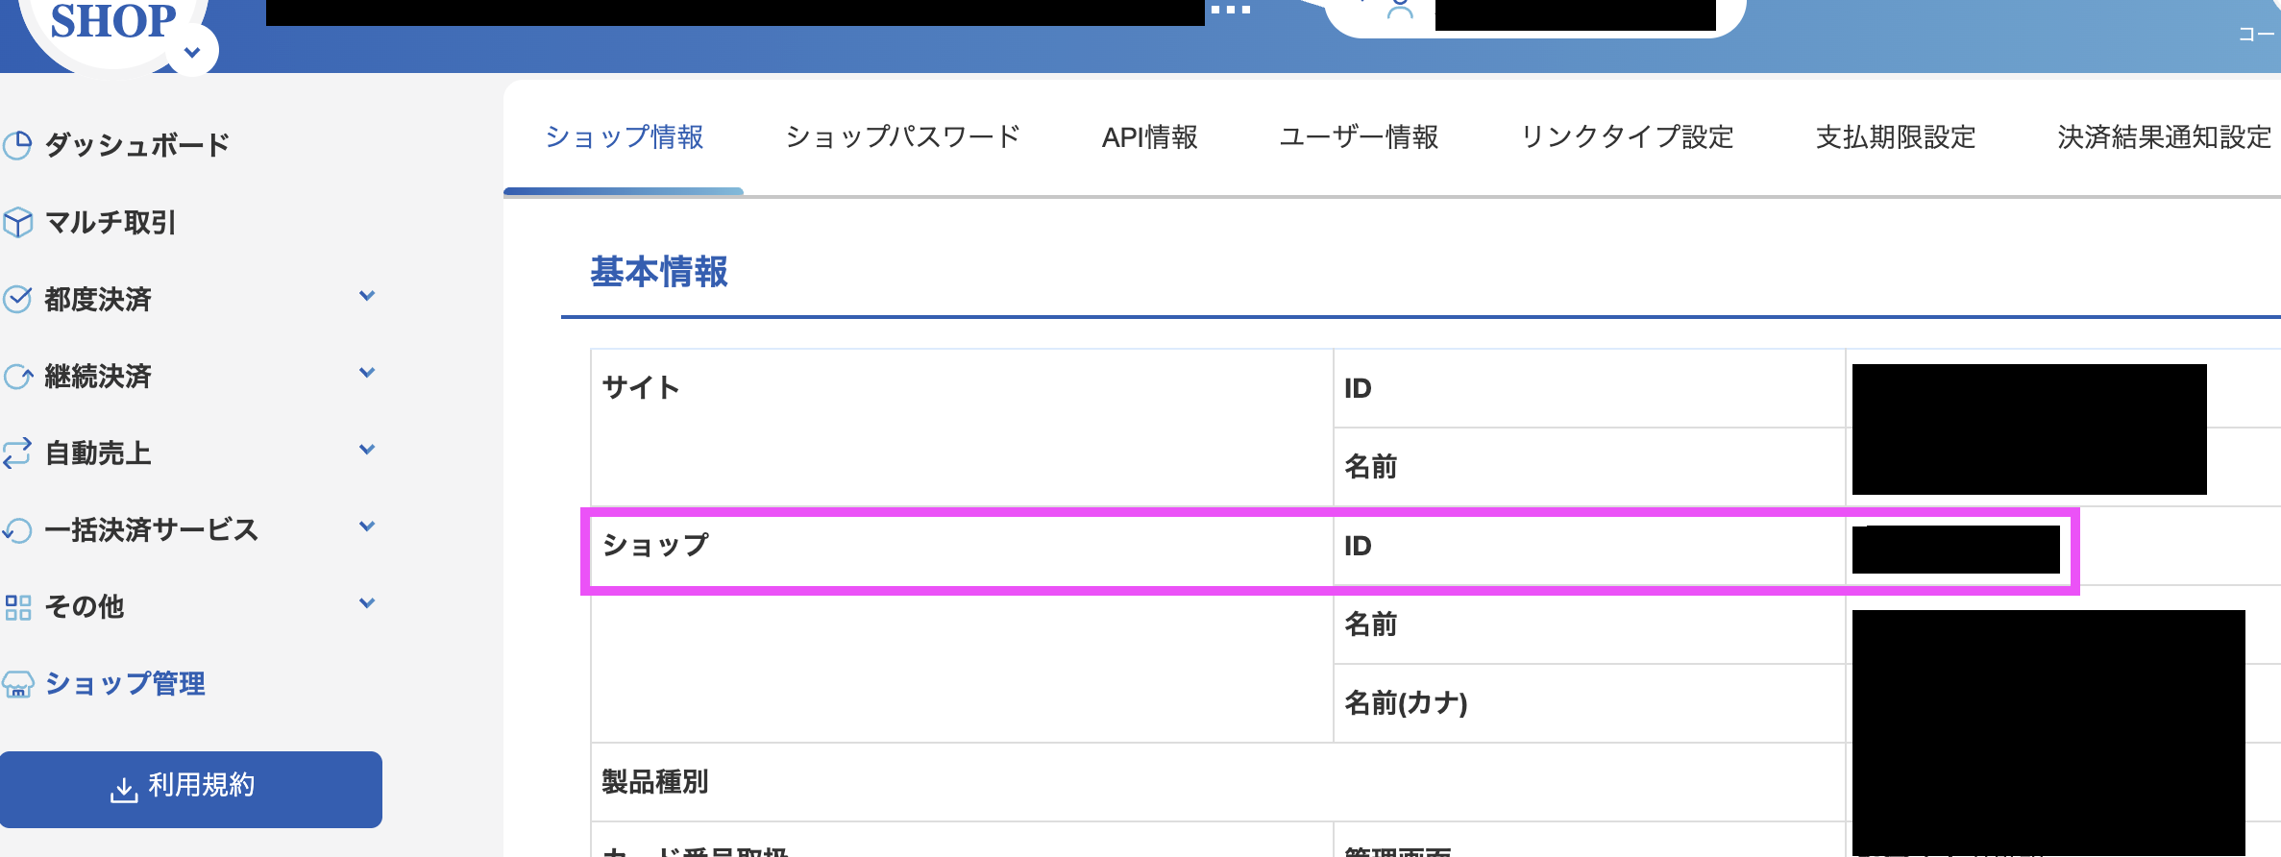Switch to the ショップパスワード tab
Viewport: 2281px width, 857px height.
coord(902,137)
